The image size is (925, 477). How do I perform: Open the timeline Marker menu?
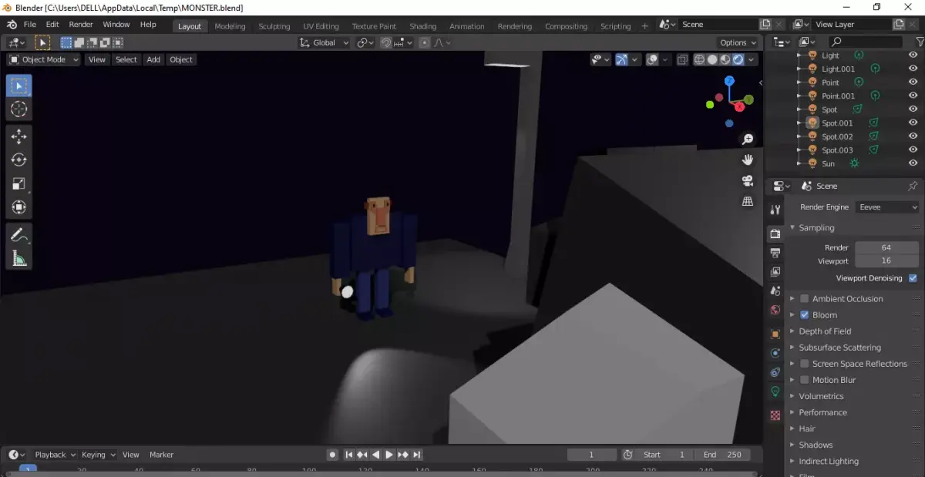pos(162,455)
